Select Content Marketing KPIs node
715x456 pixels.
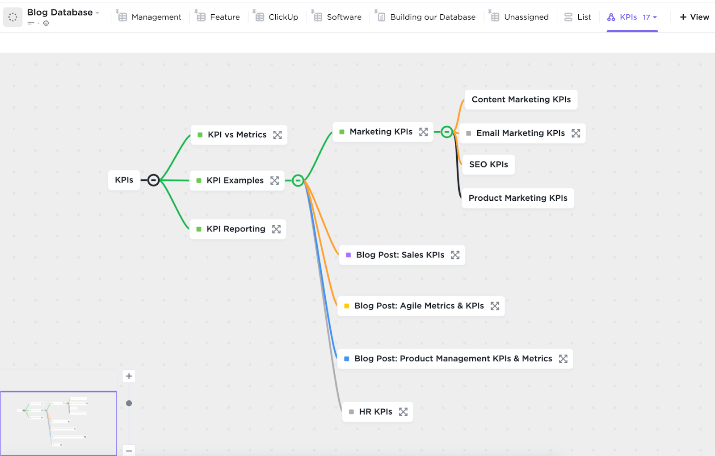[521, 99]
